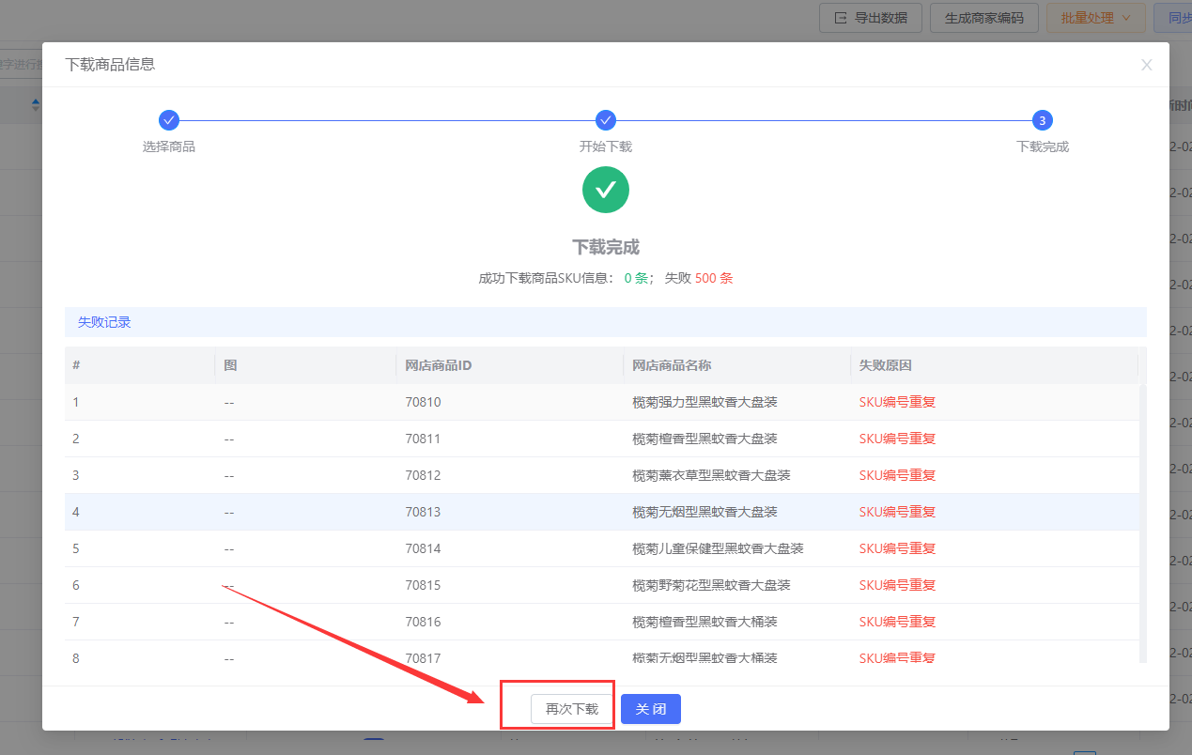Click product ID 70813
This screenshot has height=755, width=1192.
pyautogui.click(x=423, y=512)
